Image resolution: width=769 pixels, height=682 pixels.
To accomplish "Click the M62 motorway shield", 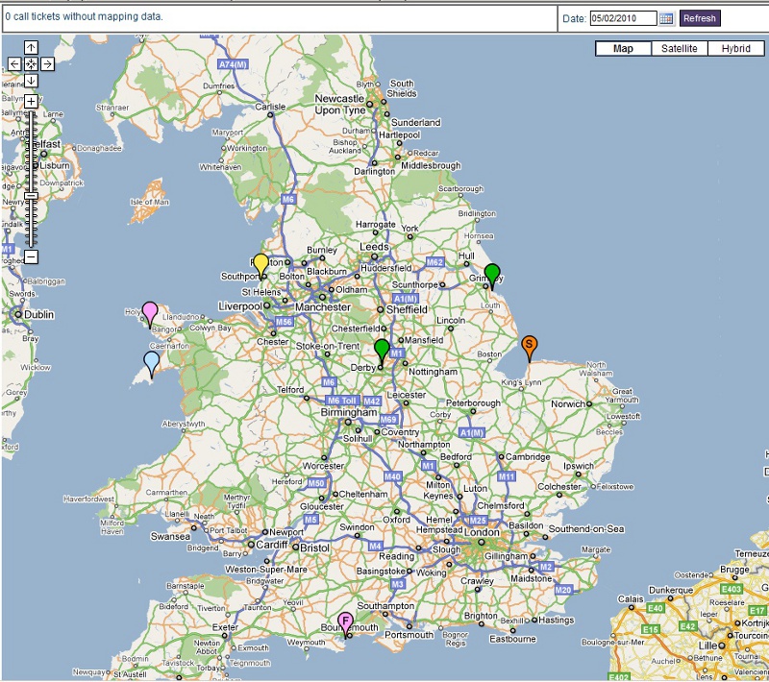I will coord(434,262).
